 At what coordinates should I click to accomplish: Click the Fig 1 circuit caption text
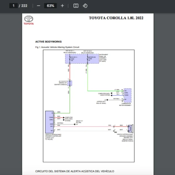tap(57, 47)
